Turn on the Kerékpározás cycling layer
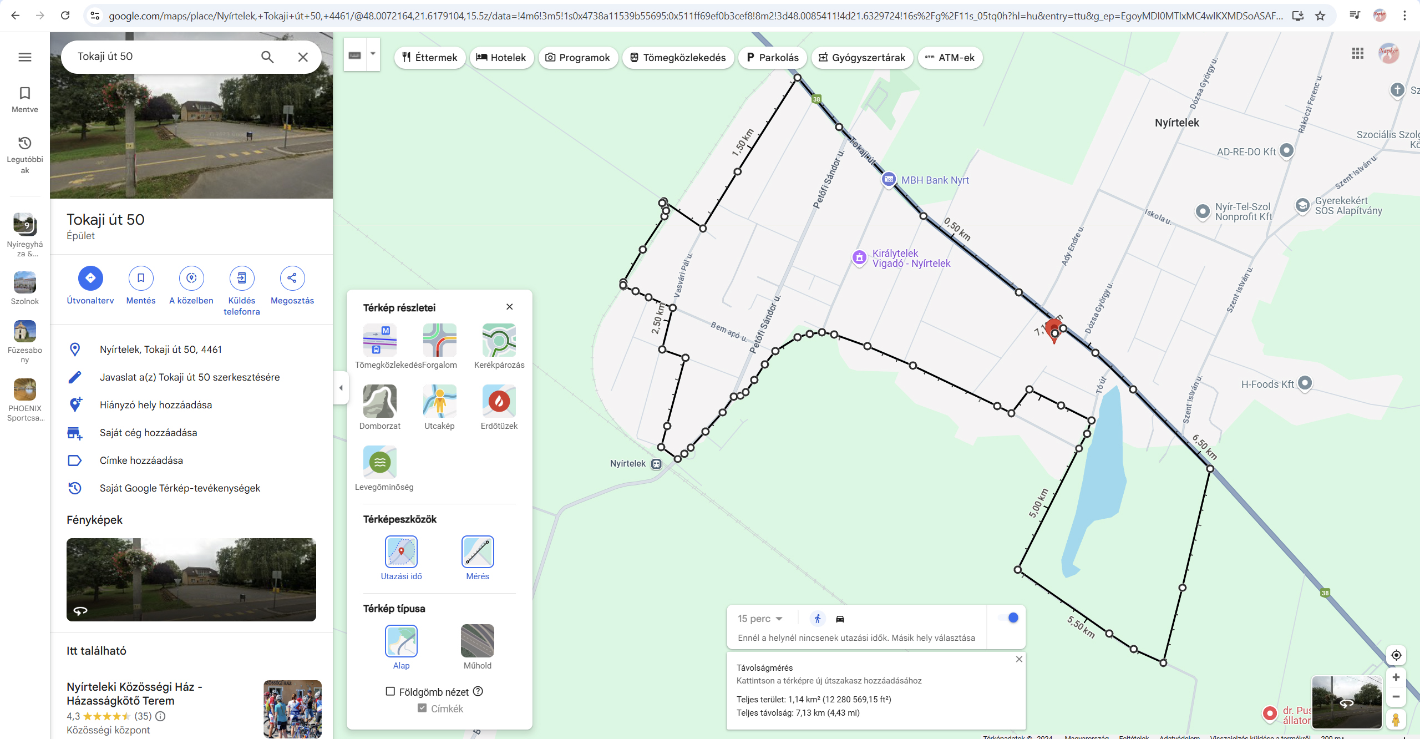1420x739 pixels. click(499, 340)
